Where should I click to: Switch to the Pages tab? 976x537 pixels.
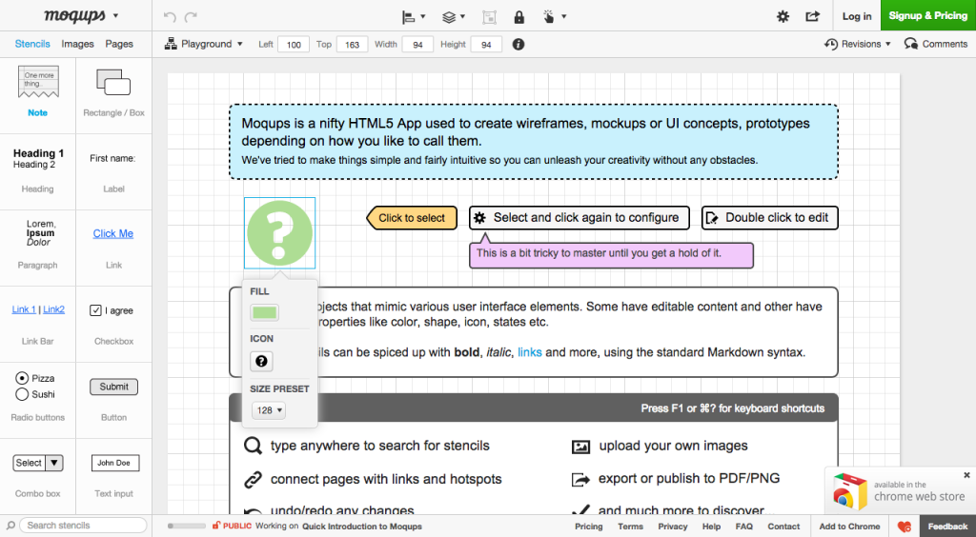click(119, 44)
